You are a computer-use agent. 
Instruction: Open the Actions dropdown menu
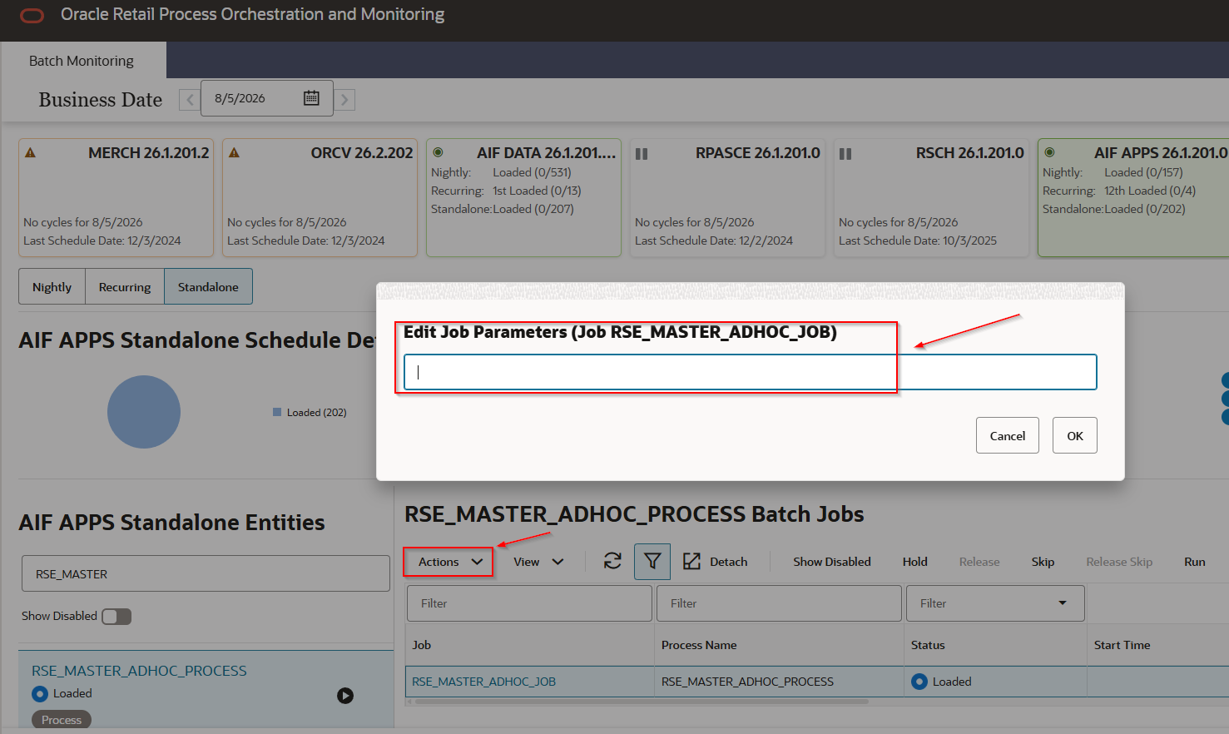[x=449, y=562]
